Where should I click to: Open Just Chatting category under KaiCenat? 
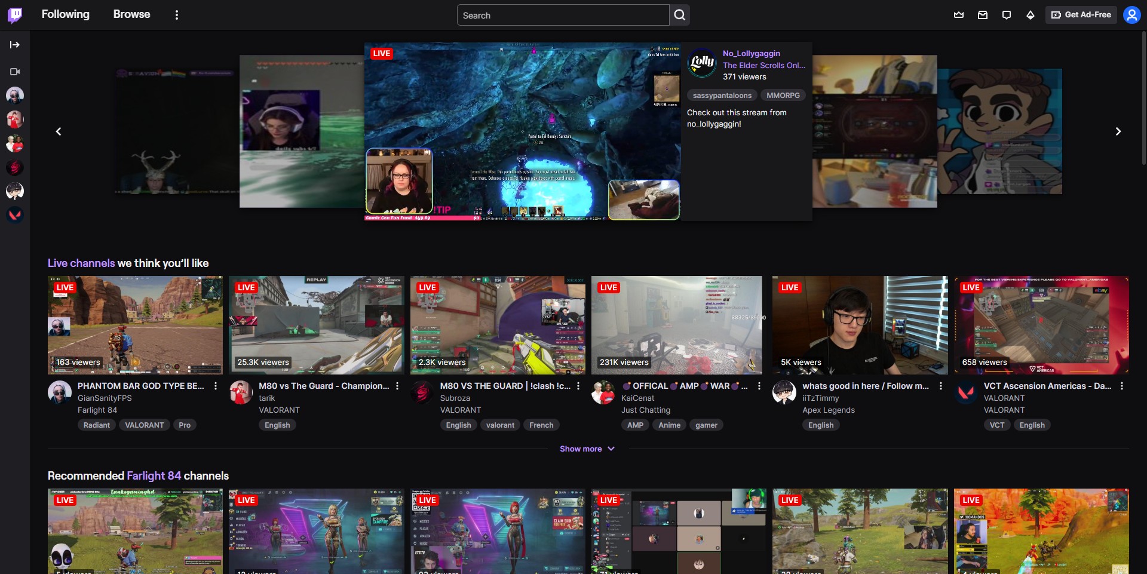coord(646,410)
